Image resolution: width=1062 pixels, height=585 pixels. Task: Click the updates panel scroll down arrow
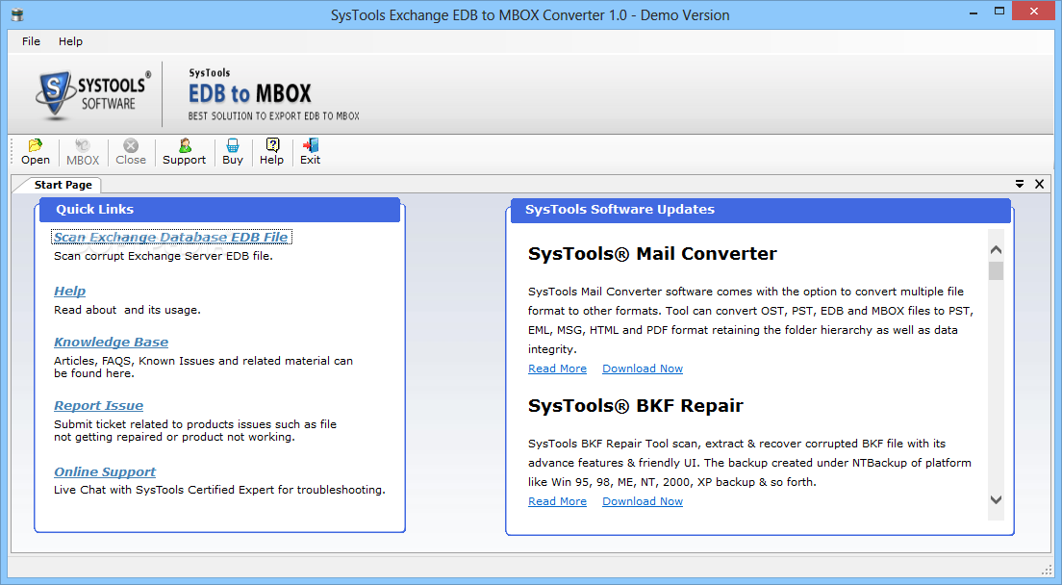tap(996, 499)
